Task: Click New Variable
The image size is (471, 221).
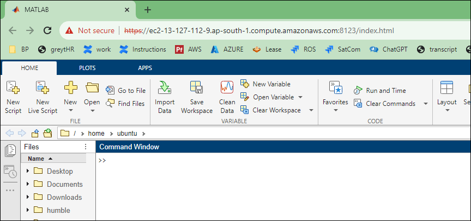Action: click(265, 84)
